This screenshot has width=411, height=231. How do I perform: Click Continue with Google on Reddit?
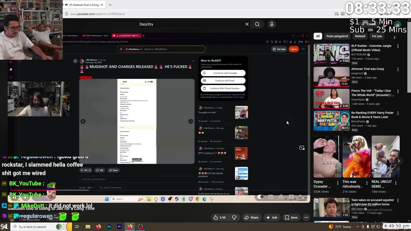223,73
